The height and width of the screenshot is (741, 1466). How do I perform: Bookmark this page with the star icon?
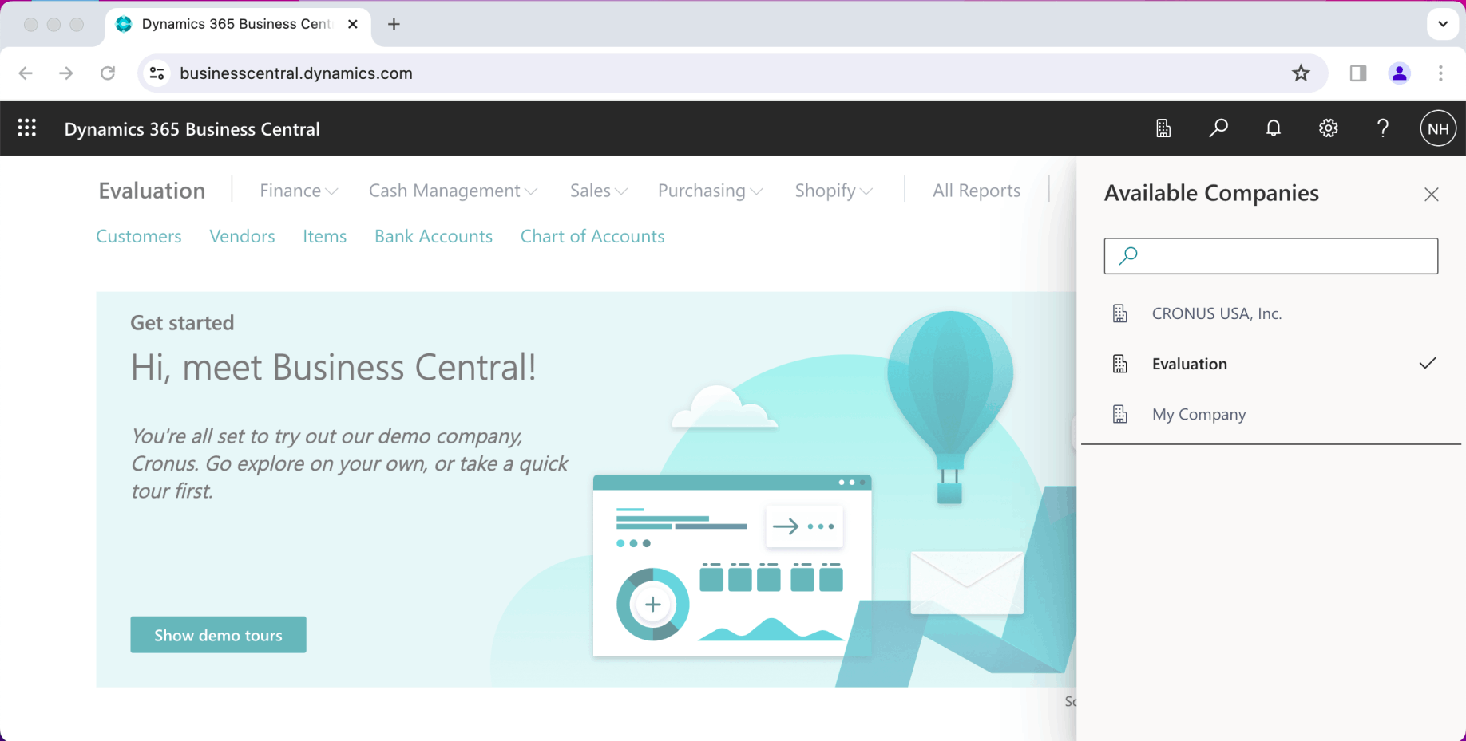point(1301,73)
